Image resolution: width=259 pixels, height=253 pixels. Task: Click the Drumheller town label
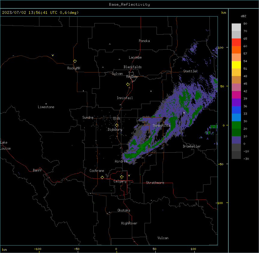(192, 146)
